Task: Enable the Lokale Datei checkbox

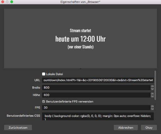Action: (x=44, y=74)
